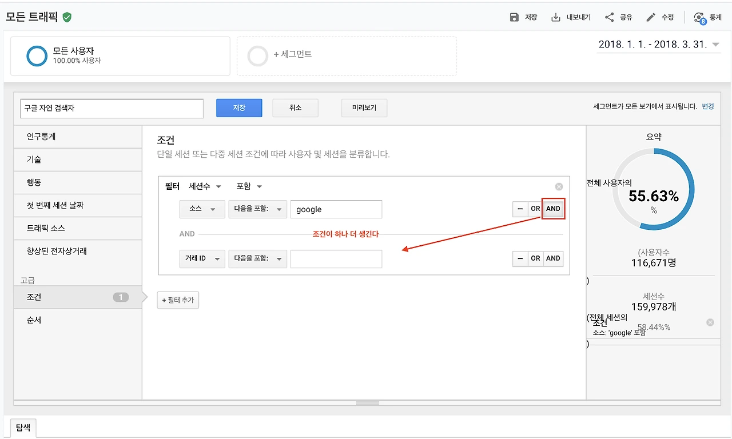Select 첫 번째 세션 날짜 menu item
Viewport: 732px width, 439px height.
78,206
